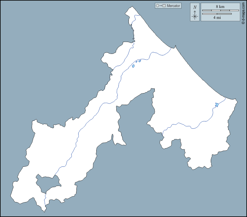Click the kilometre scale bar

click(221, 10)
